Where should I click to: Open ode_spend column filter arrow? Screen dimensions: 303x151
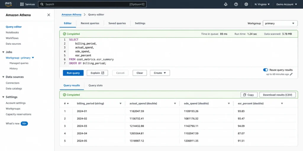tap(229, 104)
